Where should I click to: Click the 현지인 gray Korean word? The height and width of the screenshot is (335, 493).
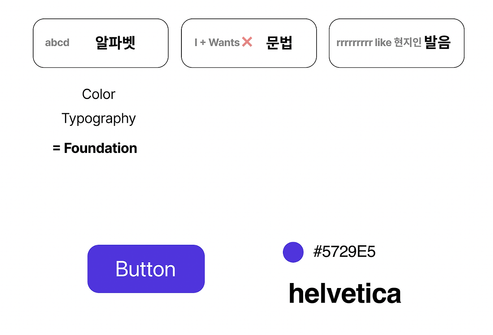pos(408,42)
